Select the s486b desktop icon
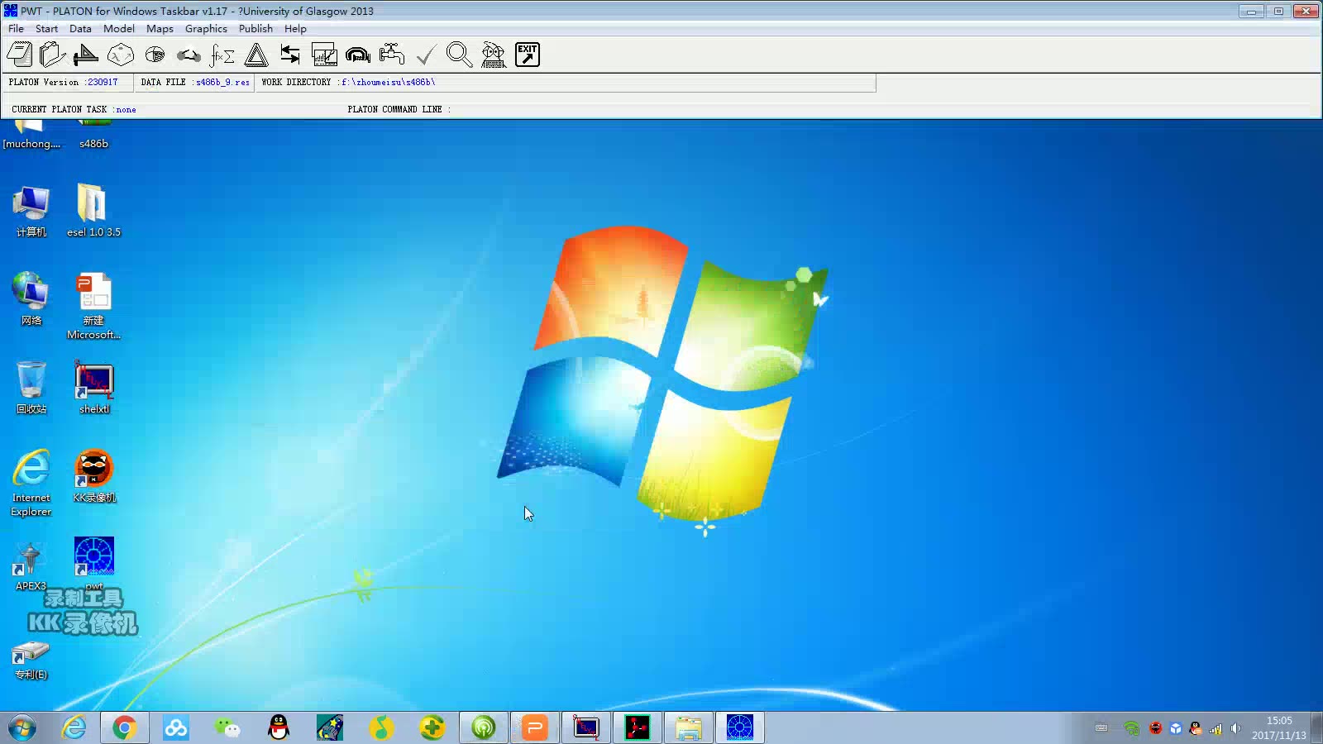 point(93,135)
